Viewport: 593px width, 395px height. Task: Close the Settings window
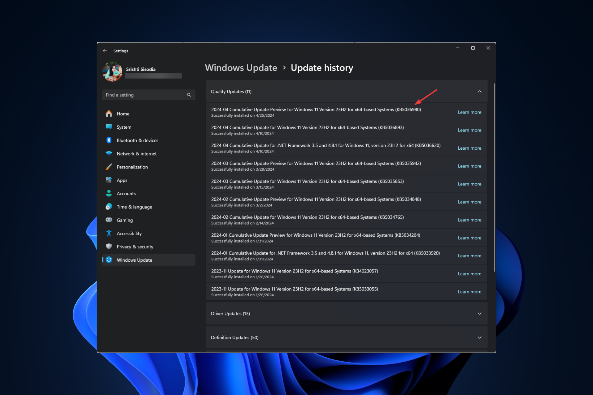(488, 48)
